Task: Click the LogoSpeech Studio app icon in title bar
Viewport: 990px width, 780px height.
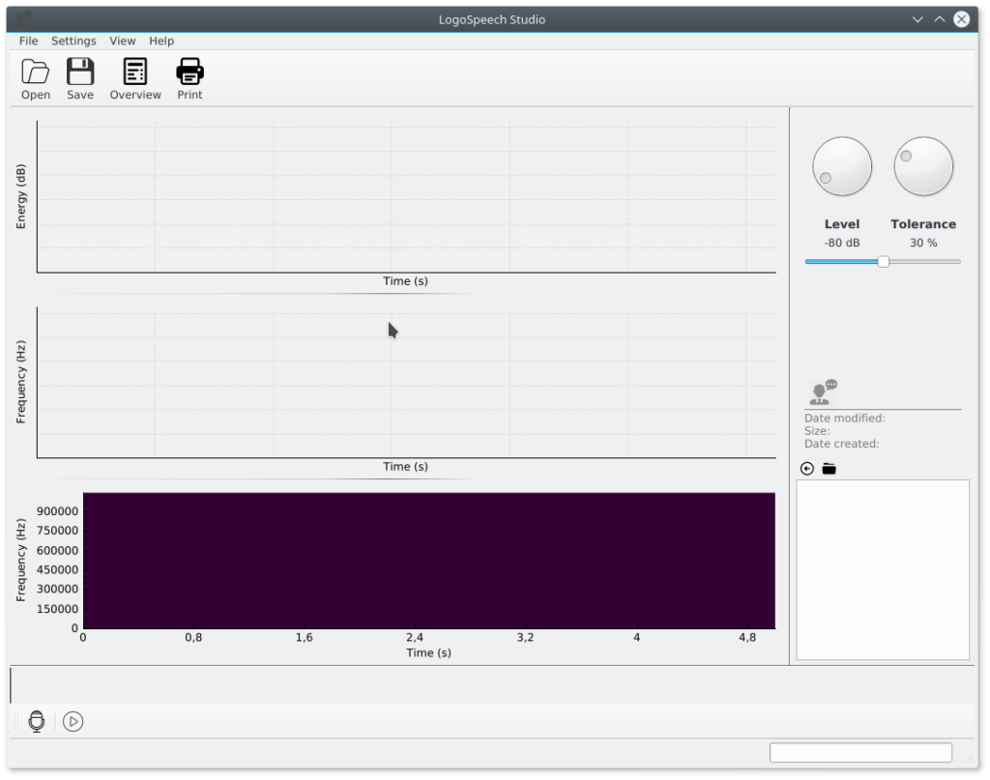Action: pyautogui.click(x=24, y=19)
